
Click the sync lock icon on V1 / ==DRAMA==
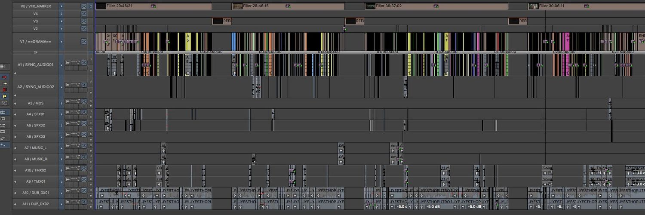tap(84, 42)
